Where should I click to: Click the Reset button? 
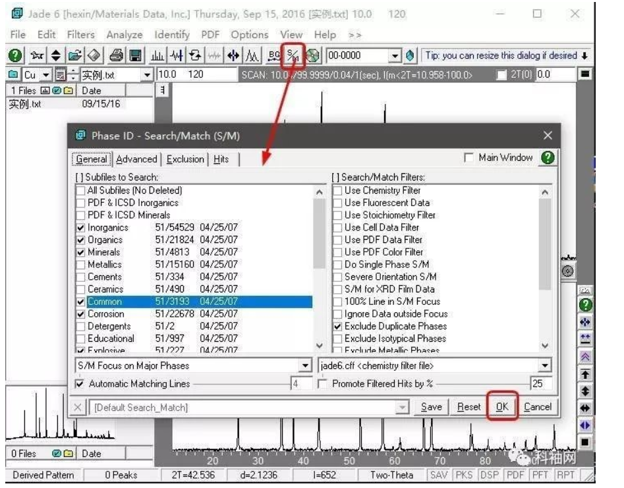point(468,407)
